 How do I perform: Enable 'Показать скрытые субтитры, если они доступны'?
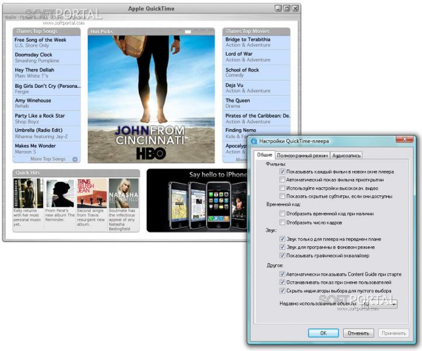tap(282, 196)
